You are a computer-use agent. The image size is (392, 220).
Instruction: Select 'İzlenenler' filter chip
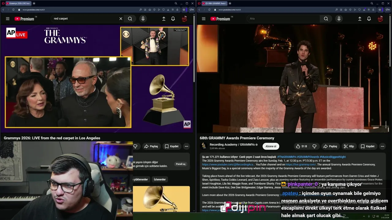point(160,179)
